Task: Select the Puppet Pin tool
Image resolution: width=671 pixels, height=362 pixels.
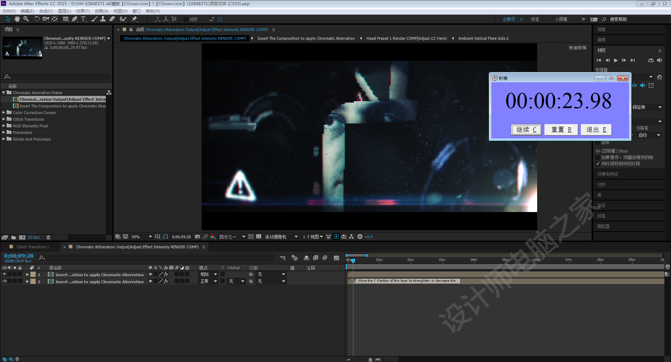Action: 135,19
